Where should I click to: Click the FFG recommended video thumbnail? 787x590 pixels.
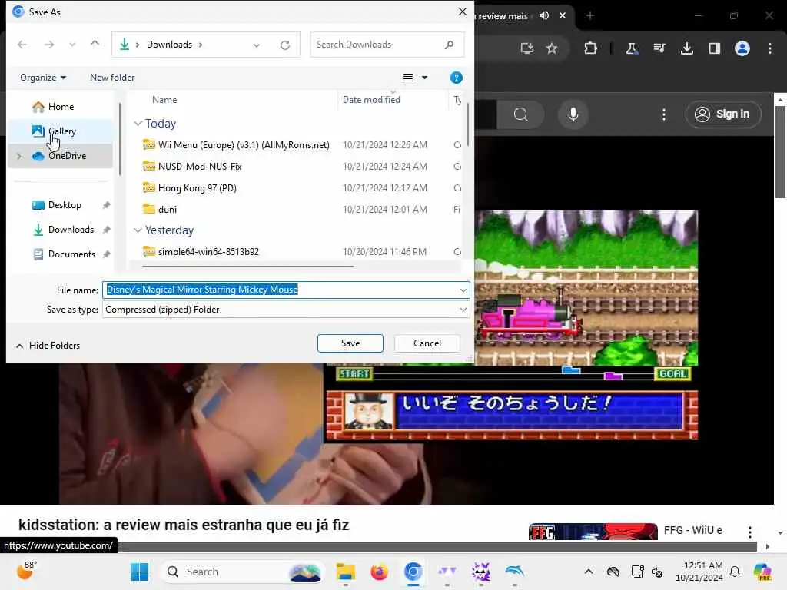(x=593, y=532)
